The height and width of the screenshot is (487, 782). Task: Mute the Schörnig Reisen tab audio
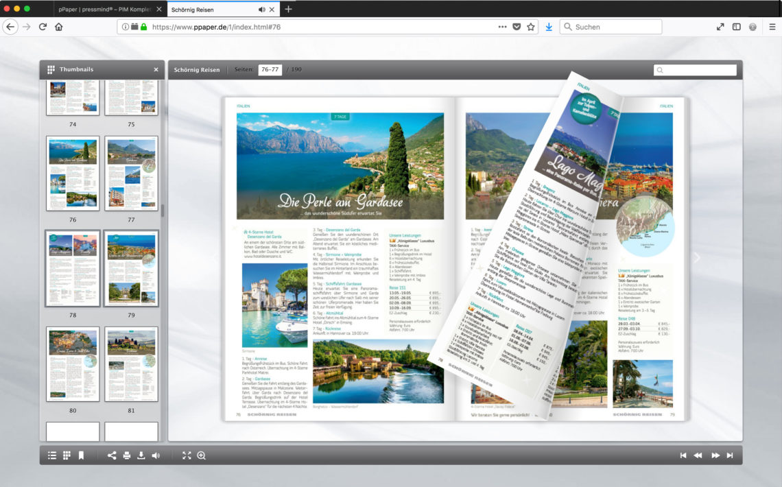[262, 10]
